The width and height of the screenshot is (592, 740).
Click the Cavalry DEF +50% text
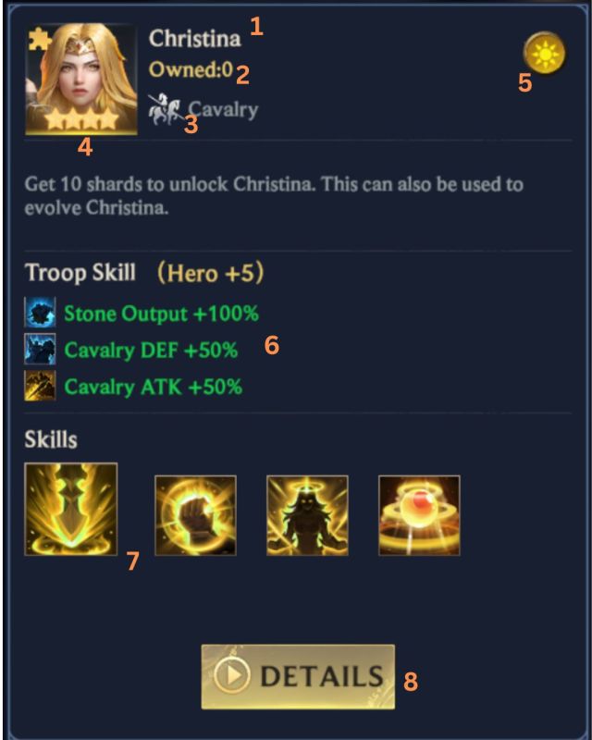point(151,351)
